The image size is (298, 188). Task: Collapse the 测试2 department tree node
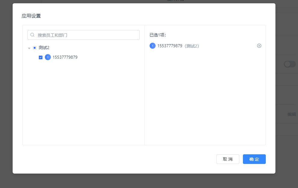tap(29, 48)
